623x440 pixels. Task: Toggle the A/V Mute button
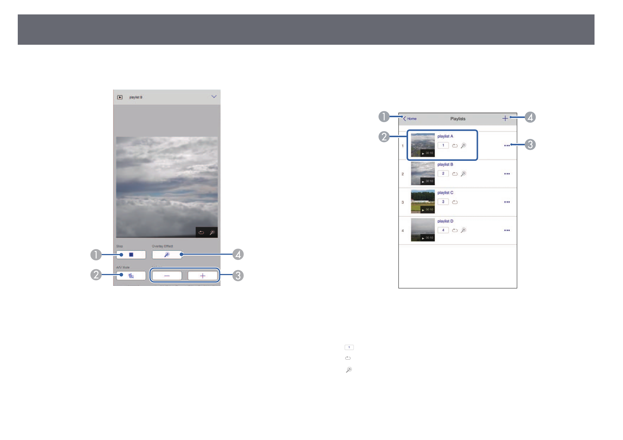pos(131,276)
